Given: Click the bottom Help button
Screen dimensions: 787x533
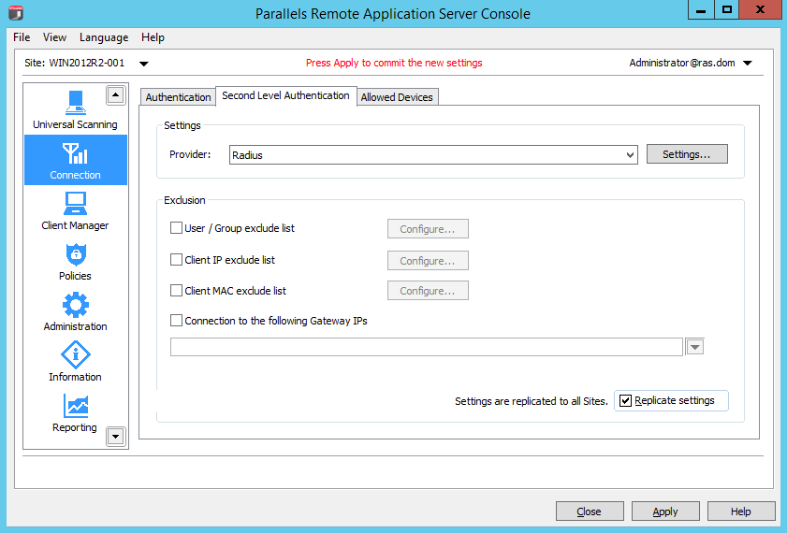Looking at the screenshot, I should pos(741,511).
